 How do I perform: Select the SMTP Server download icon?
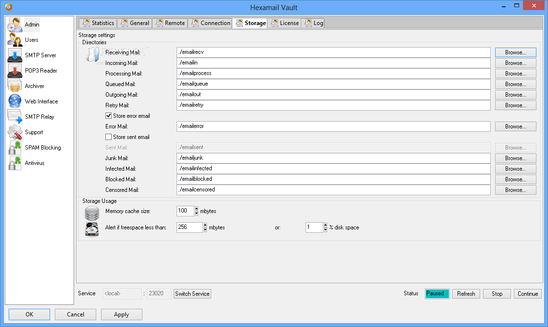click(x=15, y=55)
